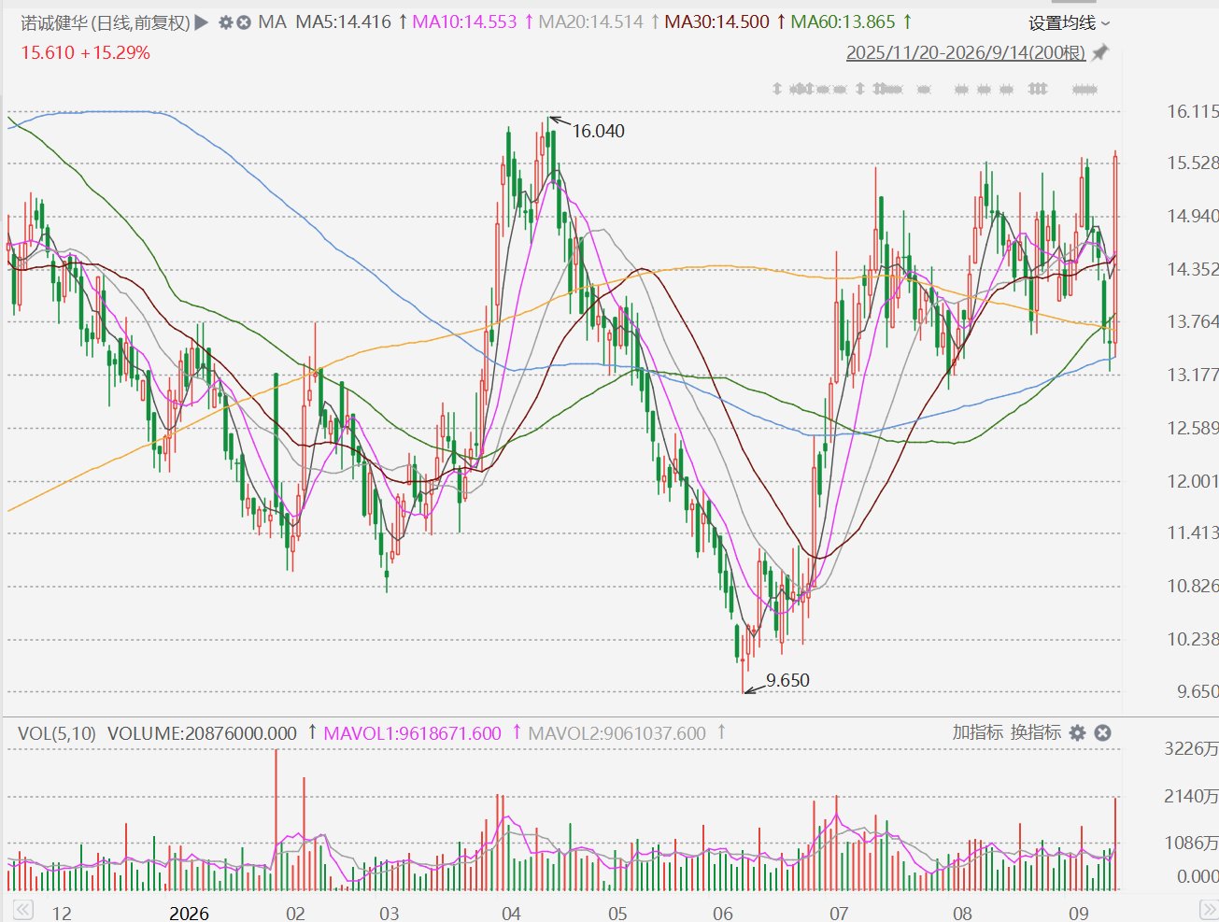Image resolution: width=1219 pixels, height=922 pixels.
Task: Expand the 设置均线 dropdown
Action: pos(1070,22)
